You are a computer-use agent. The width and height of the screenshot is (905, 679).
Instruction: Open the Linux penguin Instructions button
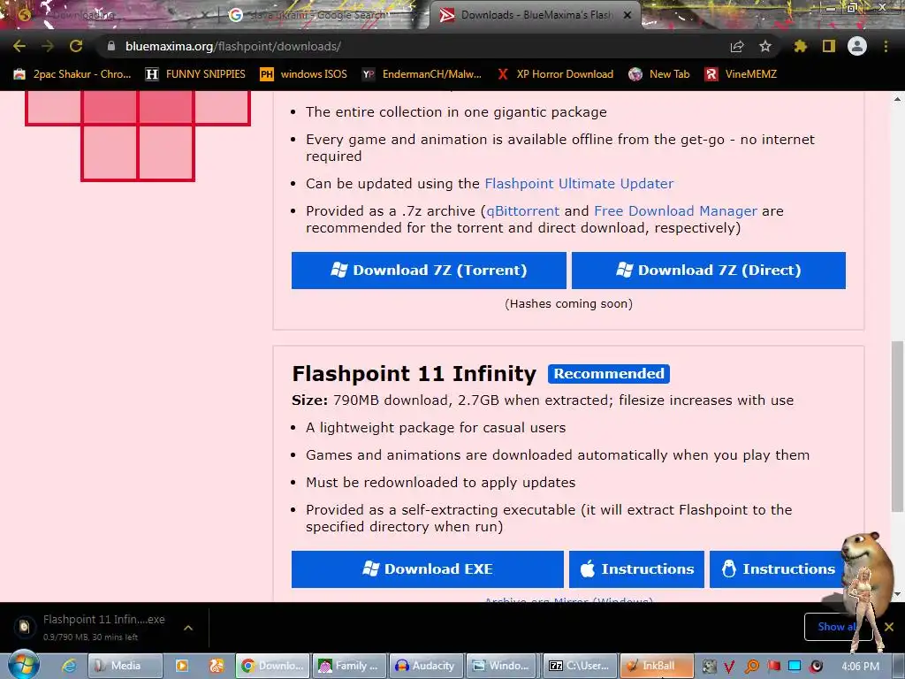(777, 569)
